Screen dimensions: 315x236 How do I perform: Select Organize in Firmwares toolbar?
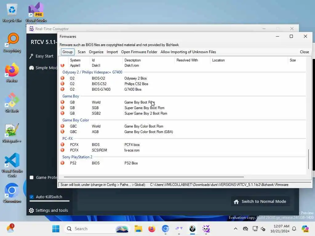[96, 52]
